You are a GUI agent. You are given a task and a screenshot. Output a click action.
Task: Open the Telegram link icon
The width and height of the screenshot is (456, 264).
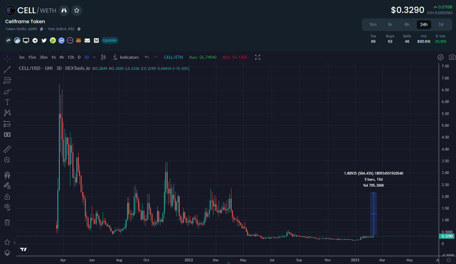point(35,40)
